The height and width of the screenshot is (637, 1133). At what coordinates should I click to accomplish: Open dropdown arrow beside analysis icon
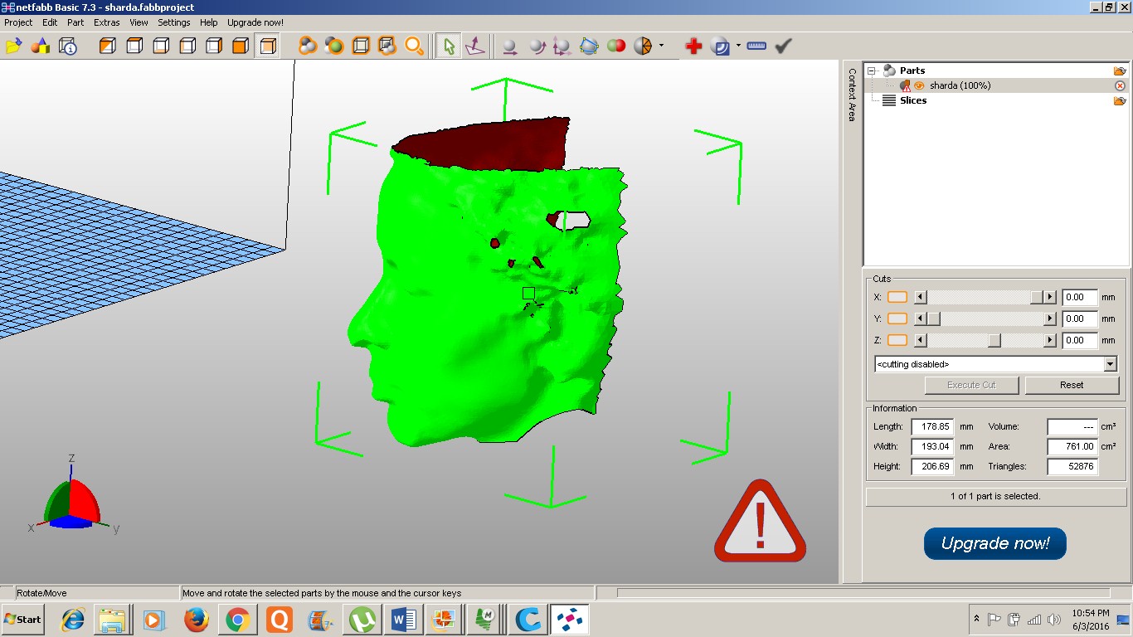tap(738, 46)
